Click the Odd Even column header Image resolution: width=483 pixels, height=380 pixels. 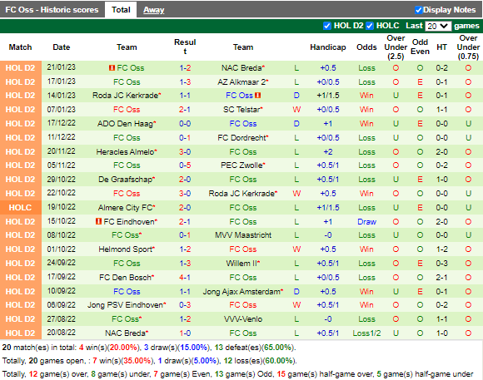[420, 47]
